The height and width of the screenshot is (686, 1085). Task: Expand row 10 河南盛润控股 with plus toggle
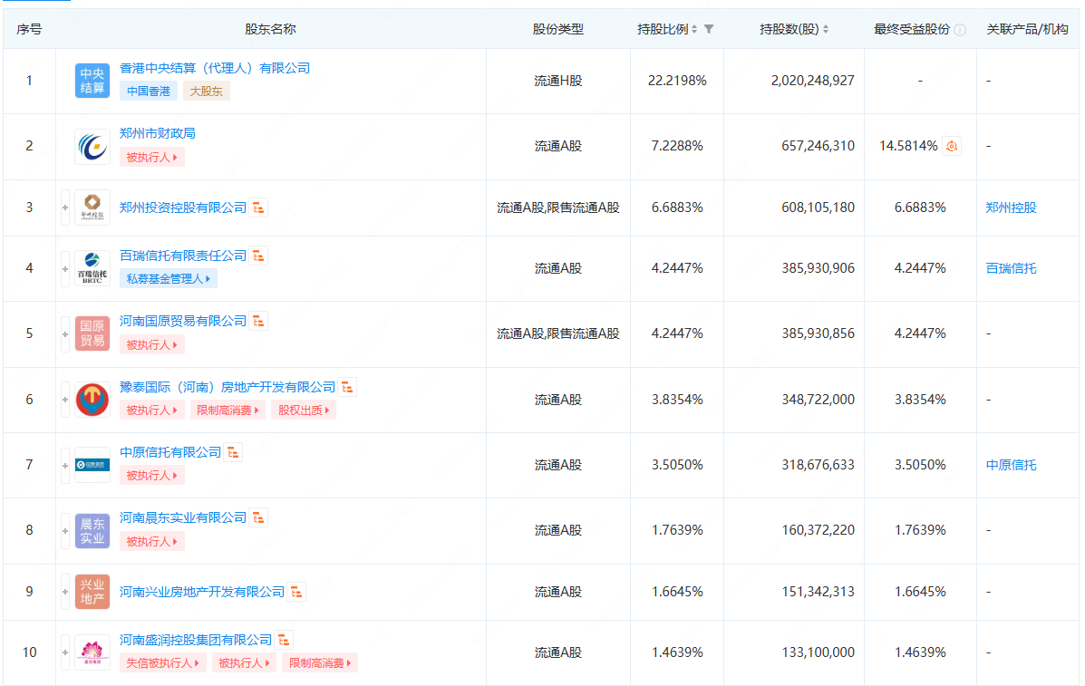[65, 652]
